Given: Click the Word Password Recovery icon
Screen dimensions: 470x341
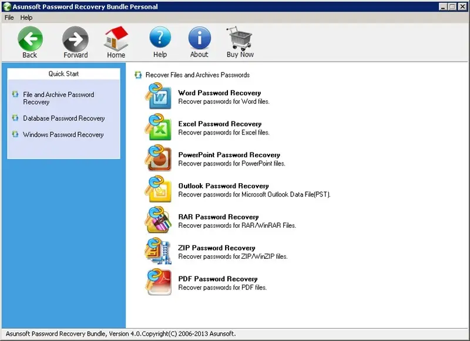Looking at the screenshot, I should 158,96.
